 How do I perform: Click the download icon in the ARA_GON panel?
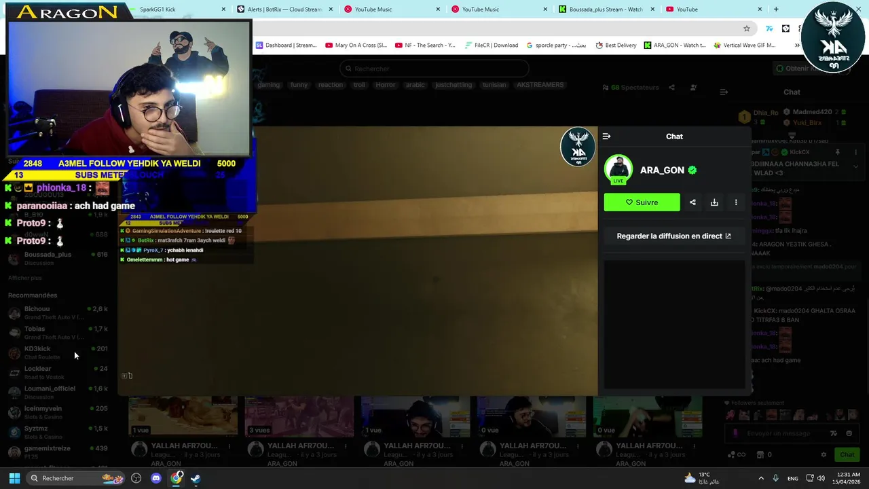[x=714, y=202]
